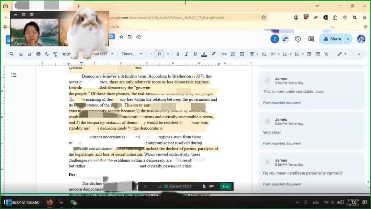
Task: Edit the font size field showing 12
Action: click(x=159, y=54)
